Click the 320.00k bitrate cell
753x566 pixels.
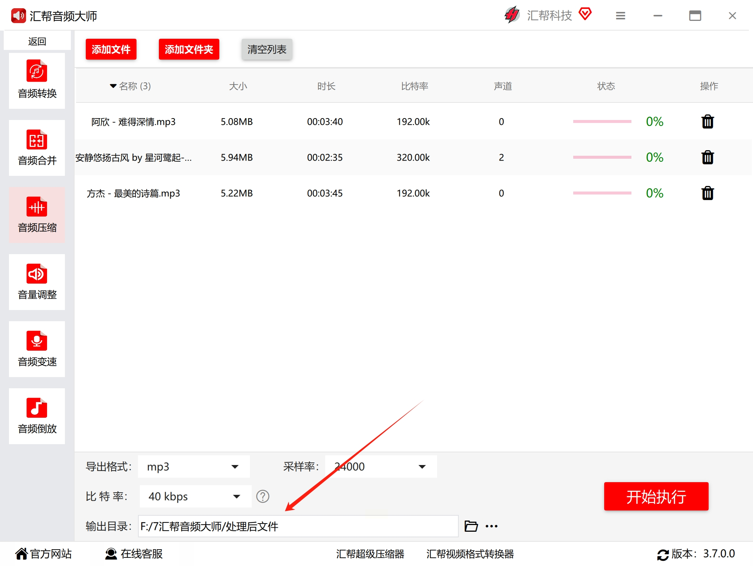click(413, 157)
